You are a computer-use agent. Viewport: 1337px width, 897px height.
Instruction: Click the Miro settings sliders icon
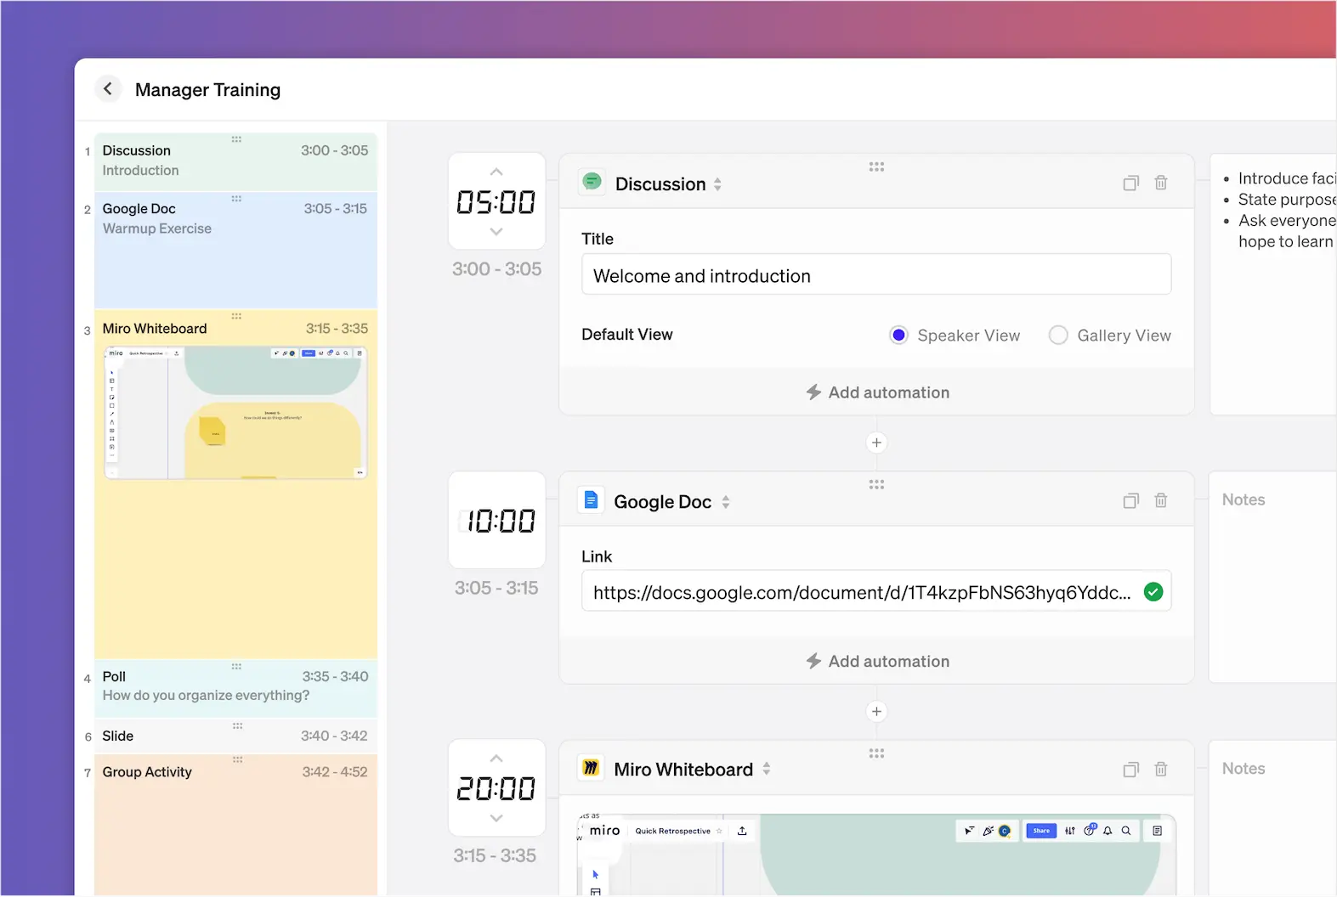pos(1070,831)
